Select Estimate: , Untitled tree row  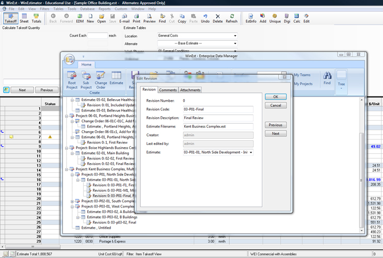(x=93, y=228)
